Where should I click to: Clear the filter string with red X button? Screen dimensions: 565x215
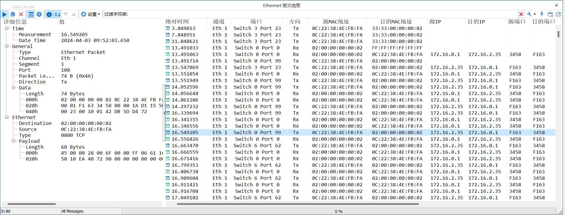tap(521, 14)
